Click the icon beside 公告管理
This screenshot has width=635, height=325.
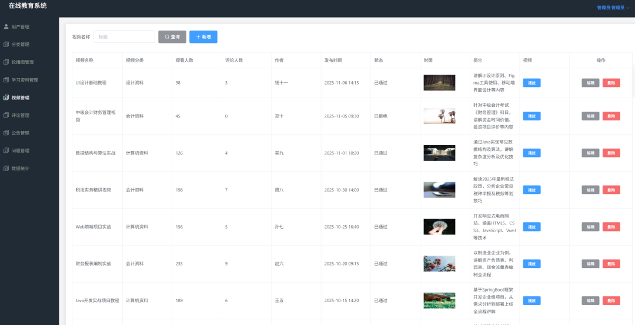tap(6, 133)
